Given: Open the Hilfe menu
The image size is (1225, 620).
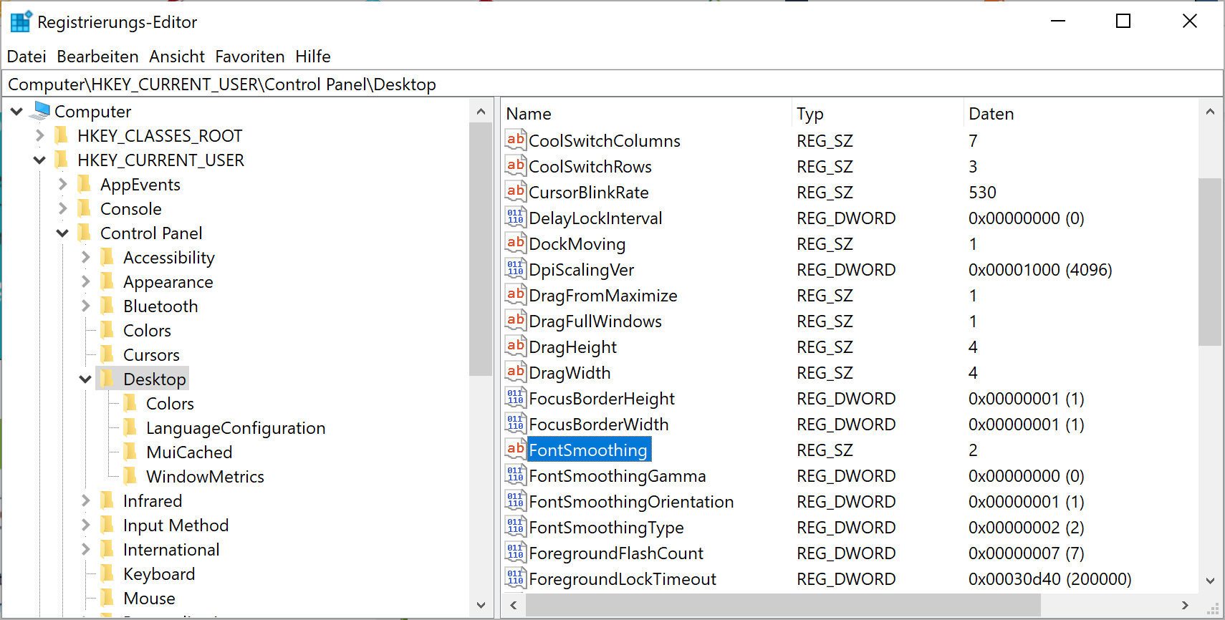Looking at the screenshot, I should (313, 57).
